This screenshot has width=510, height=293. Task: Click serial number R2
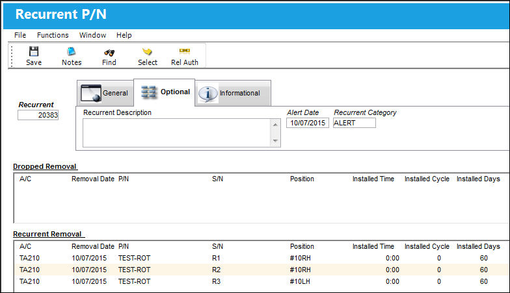(216, 270)
